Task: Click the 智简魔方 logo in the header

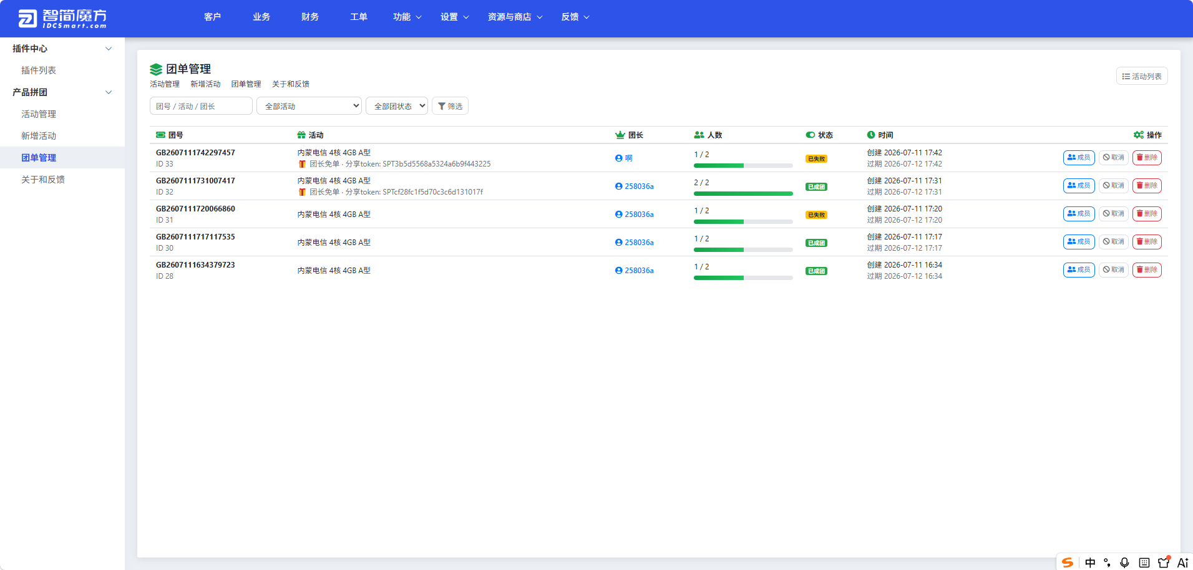Action: pos(62,18)
